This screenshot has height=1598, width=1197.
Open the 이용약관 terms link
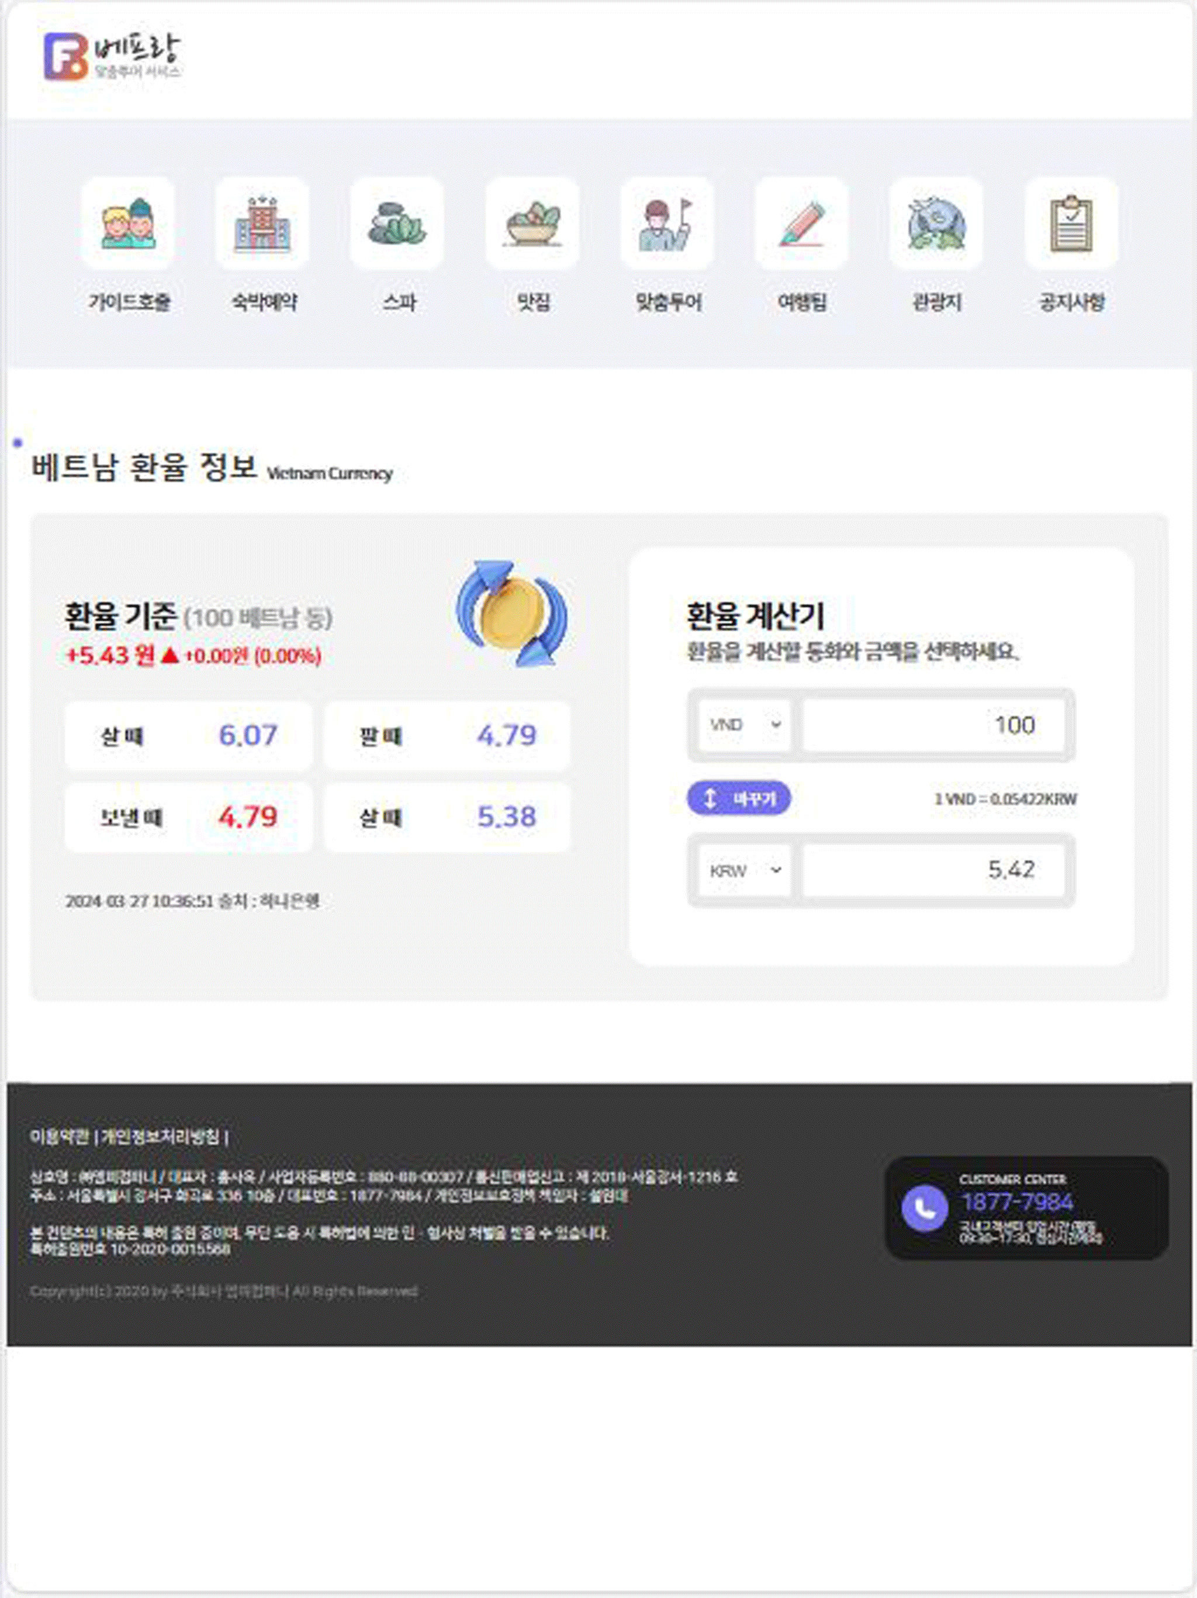(59, 1136)
